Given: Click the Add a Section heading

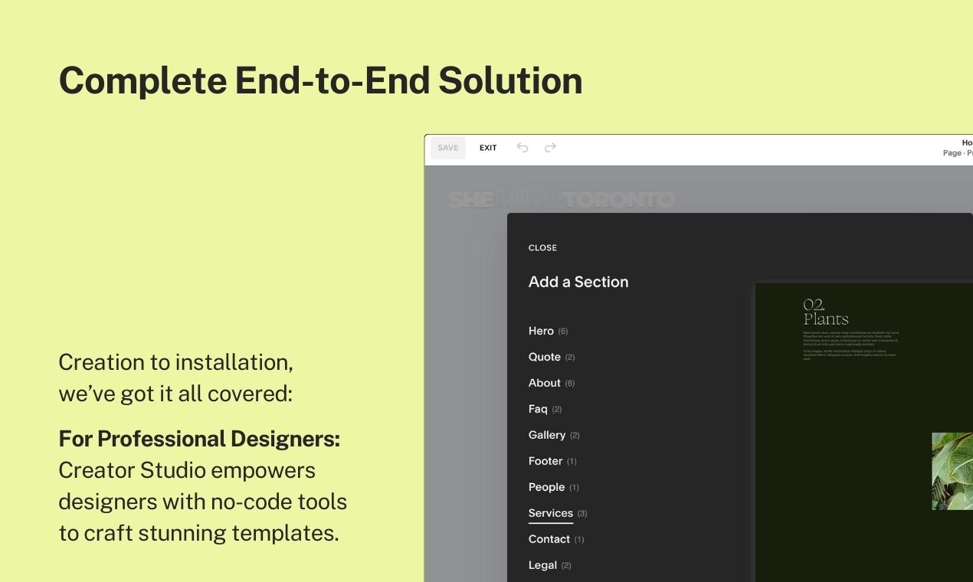Looking at the screenshot, I should [x=578, y=282].
